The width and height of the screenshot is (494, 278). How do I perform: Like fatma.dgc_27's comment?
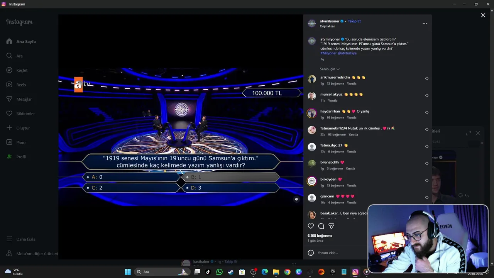pos(426,147)
